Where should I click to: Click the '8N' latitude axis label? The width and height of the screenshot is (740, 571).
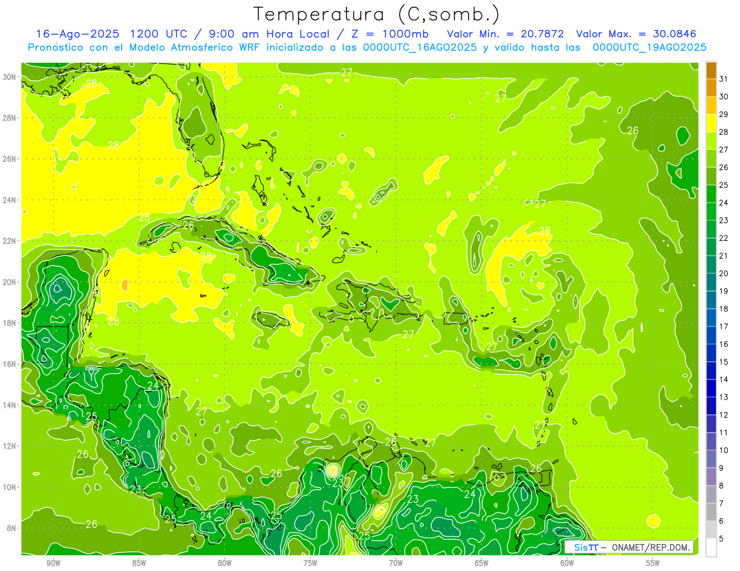(x=12, y=528)
